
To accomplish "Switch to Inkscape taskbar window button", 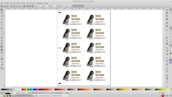I will [x=24, y=96].
